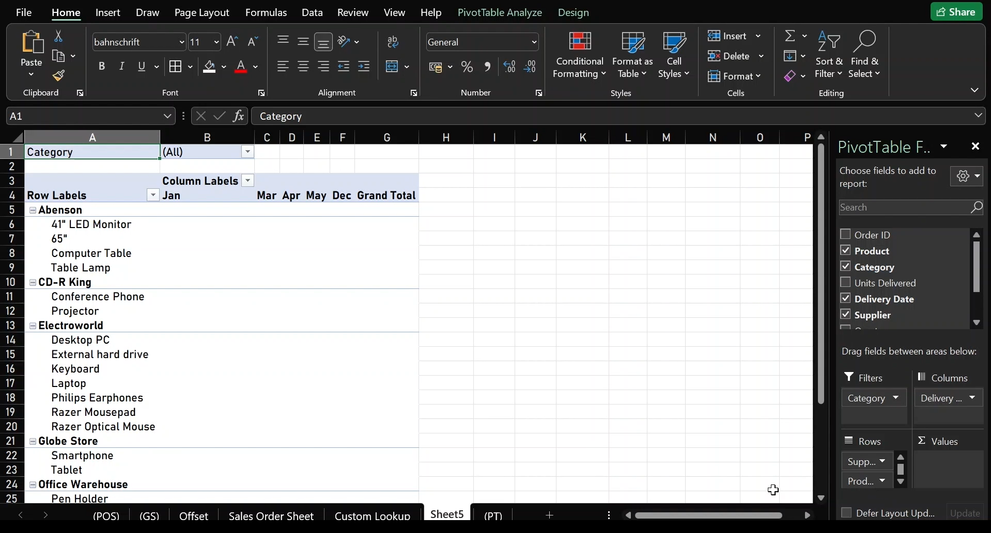
Task: Enable the Units Delivered field
Action: click(x=845, y=283)
